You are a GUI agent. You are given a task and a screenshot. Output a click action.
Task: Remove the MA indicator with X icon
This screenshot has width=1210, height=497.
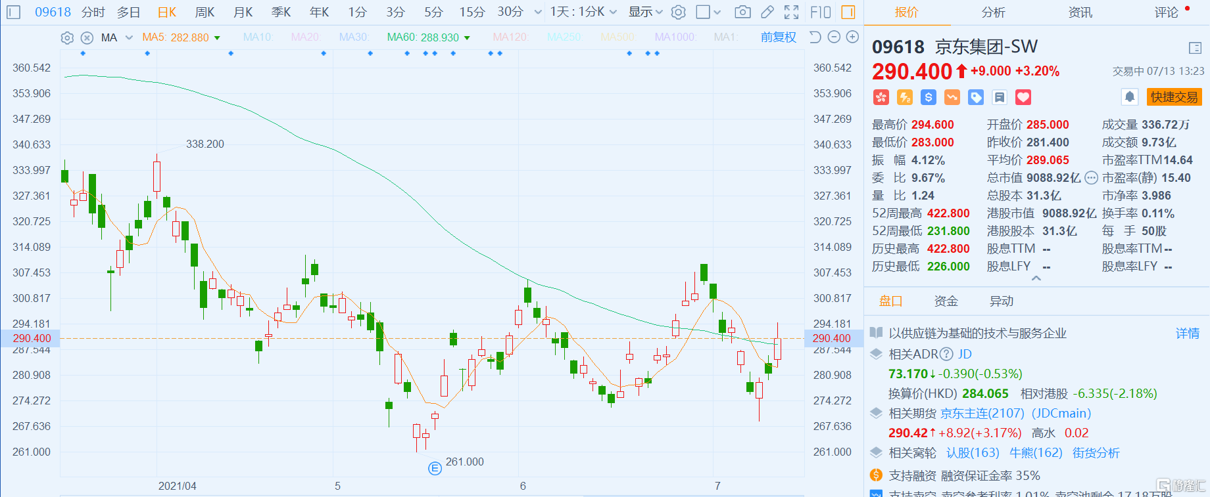click(87, 37)
